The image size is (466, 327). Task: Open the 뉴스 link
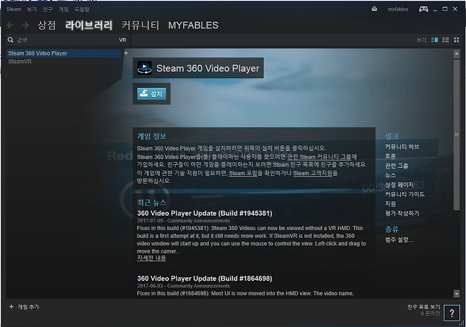(390, 175)
